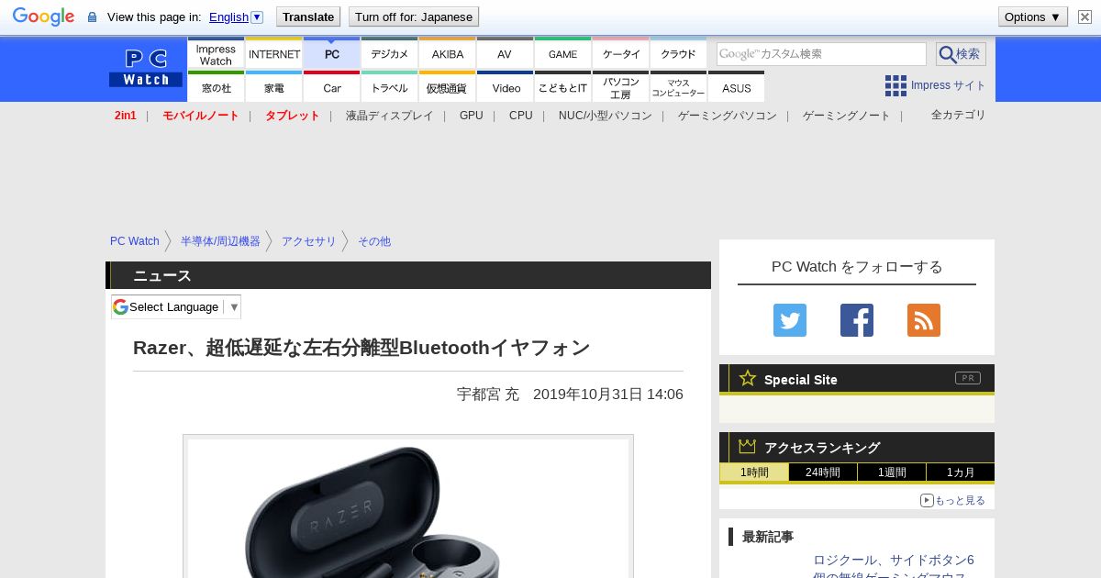This screenshot has width=1101, height=578.
Task: Click the 半導体/周辺機器 breadcrumb
Action: pyautogui.click(x=220, y=241)
